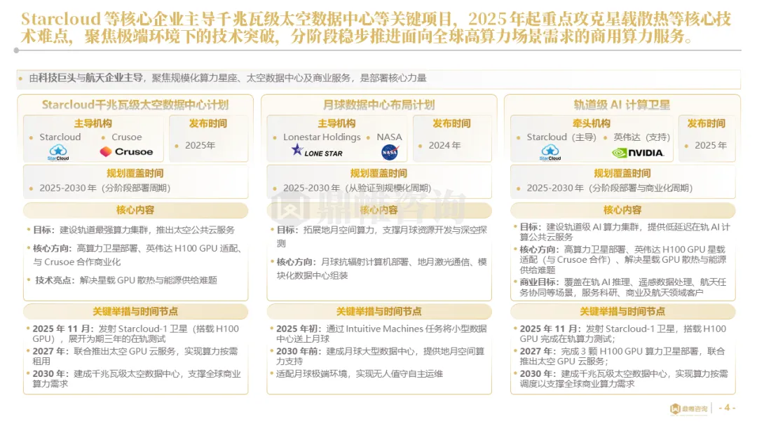The width and height of the screenshot is (757, 426).
Task: Click the heading 月球数据中心布局计划
Action: 379,104
